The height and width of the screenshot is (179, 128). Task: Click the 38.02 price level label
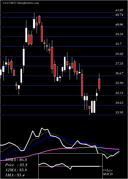click(119, 54)
